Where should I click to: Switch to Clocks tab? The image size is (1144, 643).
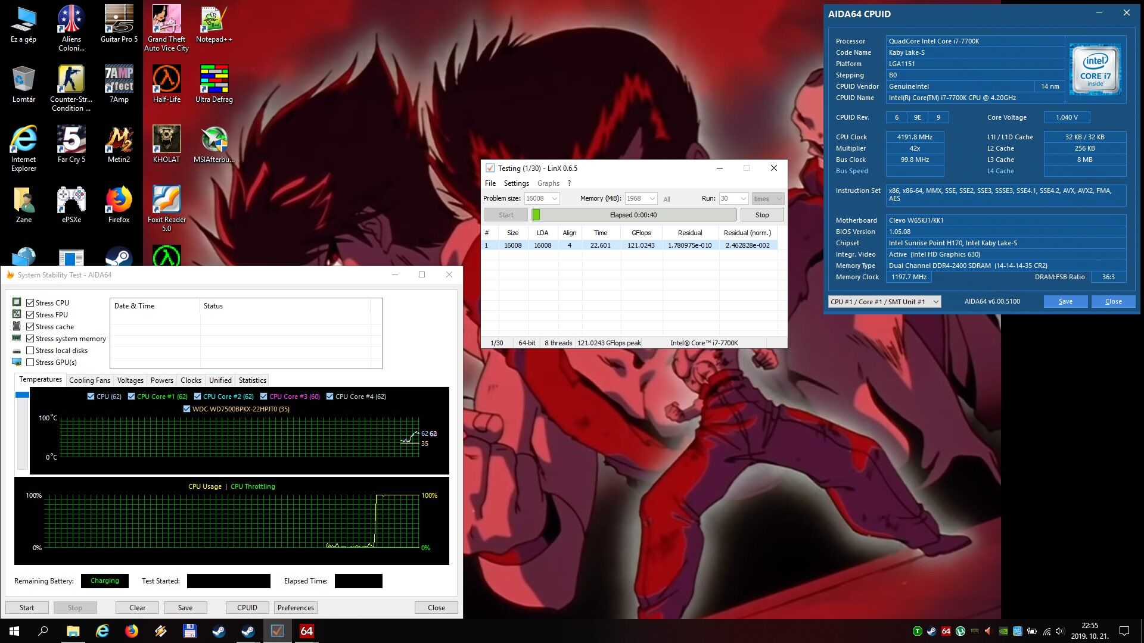coord(191,380)
